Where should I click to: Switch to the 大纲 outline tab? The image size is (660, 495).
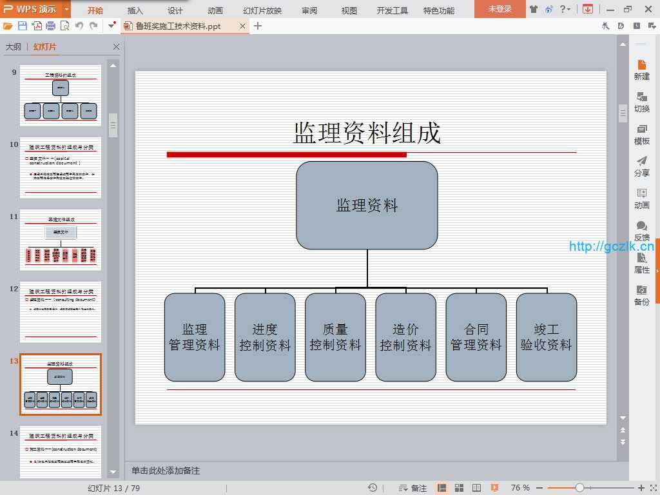14,47
